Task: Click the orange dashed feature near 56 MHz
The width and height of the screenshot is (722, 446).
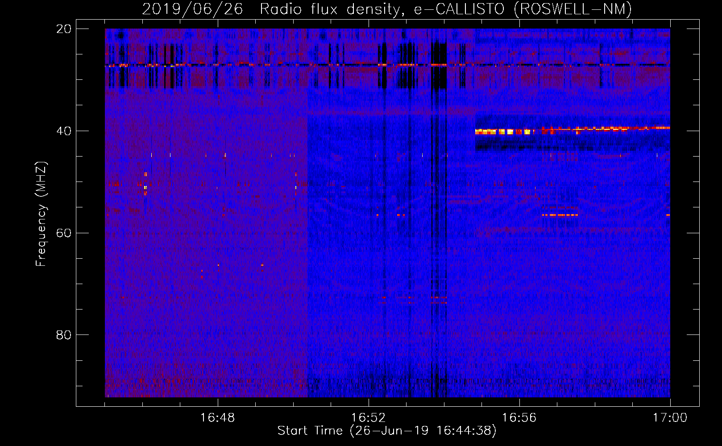Action: (560, 215)
